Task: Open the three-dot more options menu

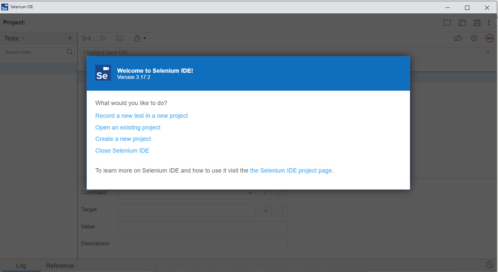Action: 489,23
